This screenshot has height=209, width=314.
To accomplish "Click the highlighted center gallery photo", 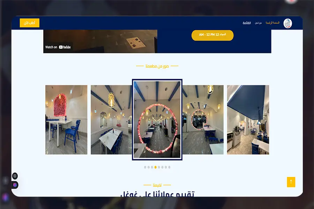I will tap(157, 119).
